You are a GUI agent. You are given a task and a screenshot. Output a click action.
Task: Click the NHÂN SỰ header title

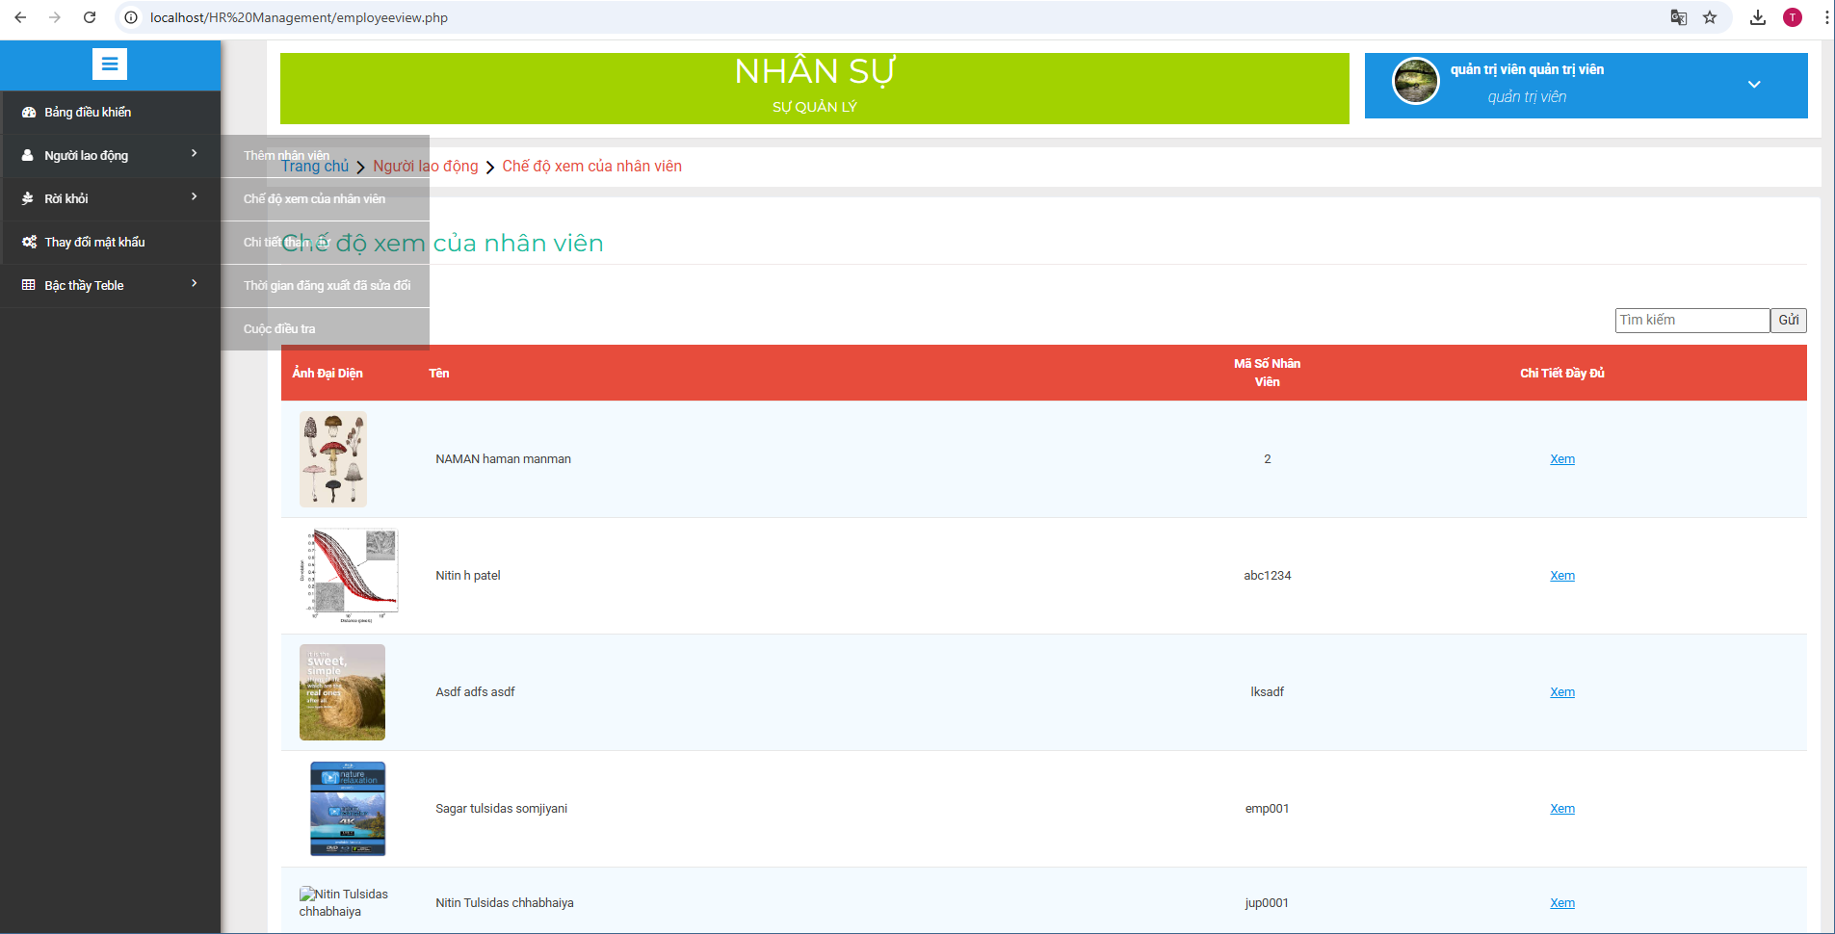click(815, 71)
